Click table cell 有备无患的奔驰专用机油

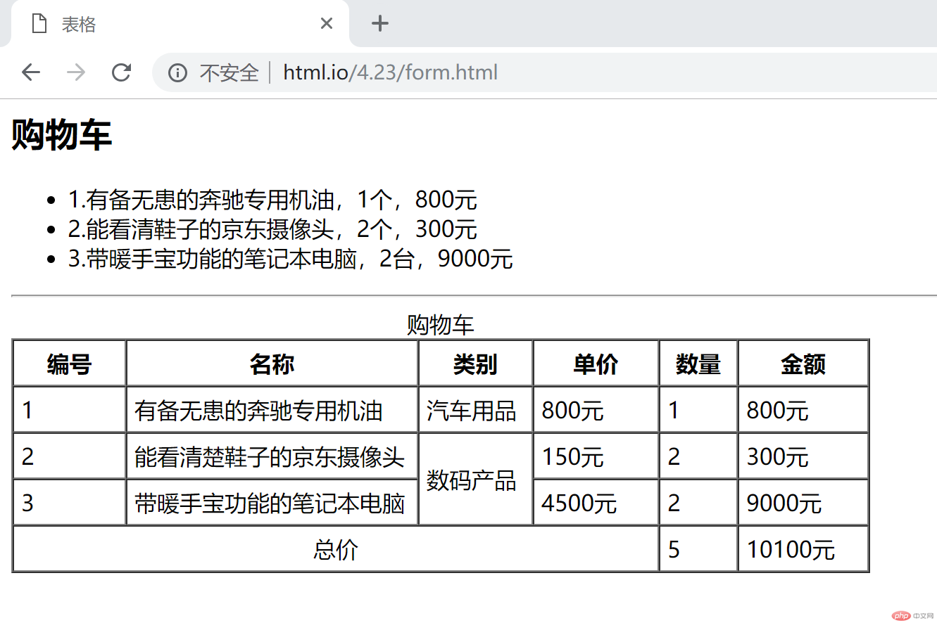[272, 411]
